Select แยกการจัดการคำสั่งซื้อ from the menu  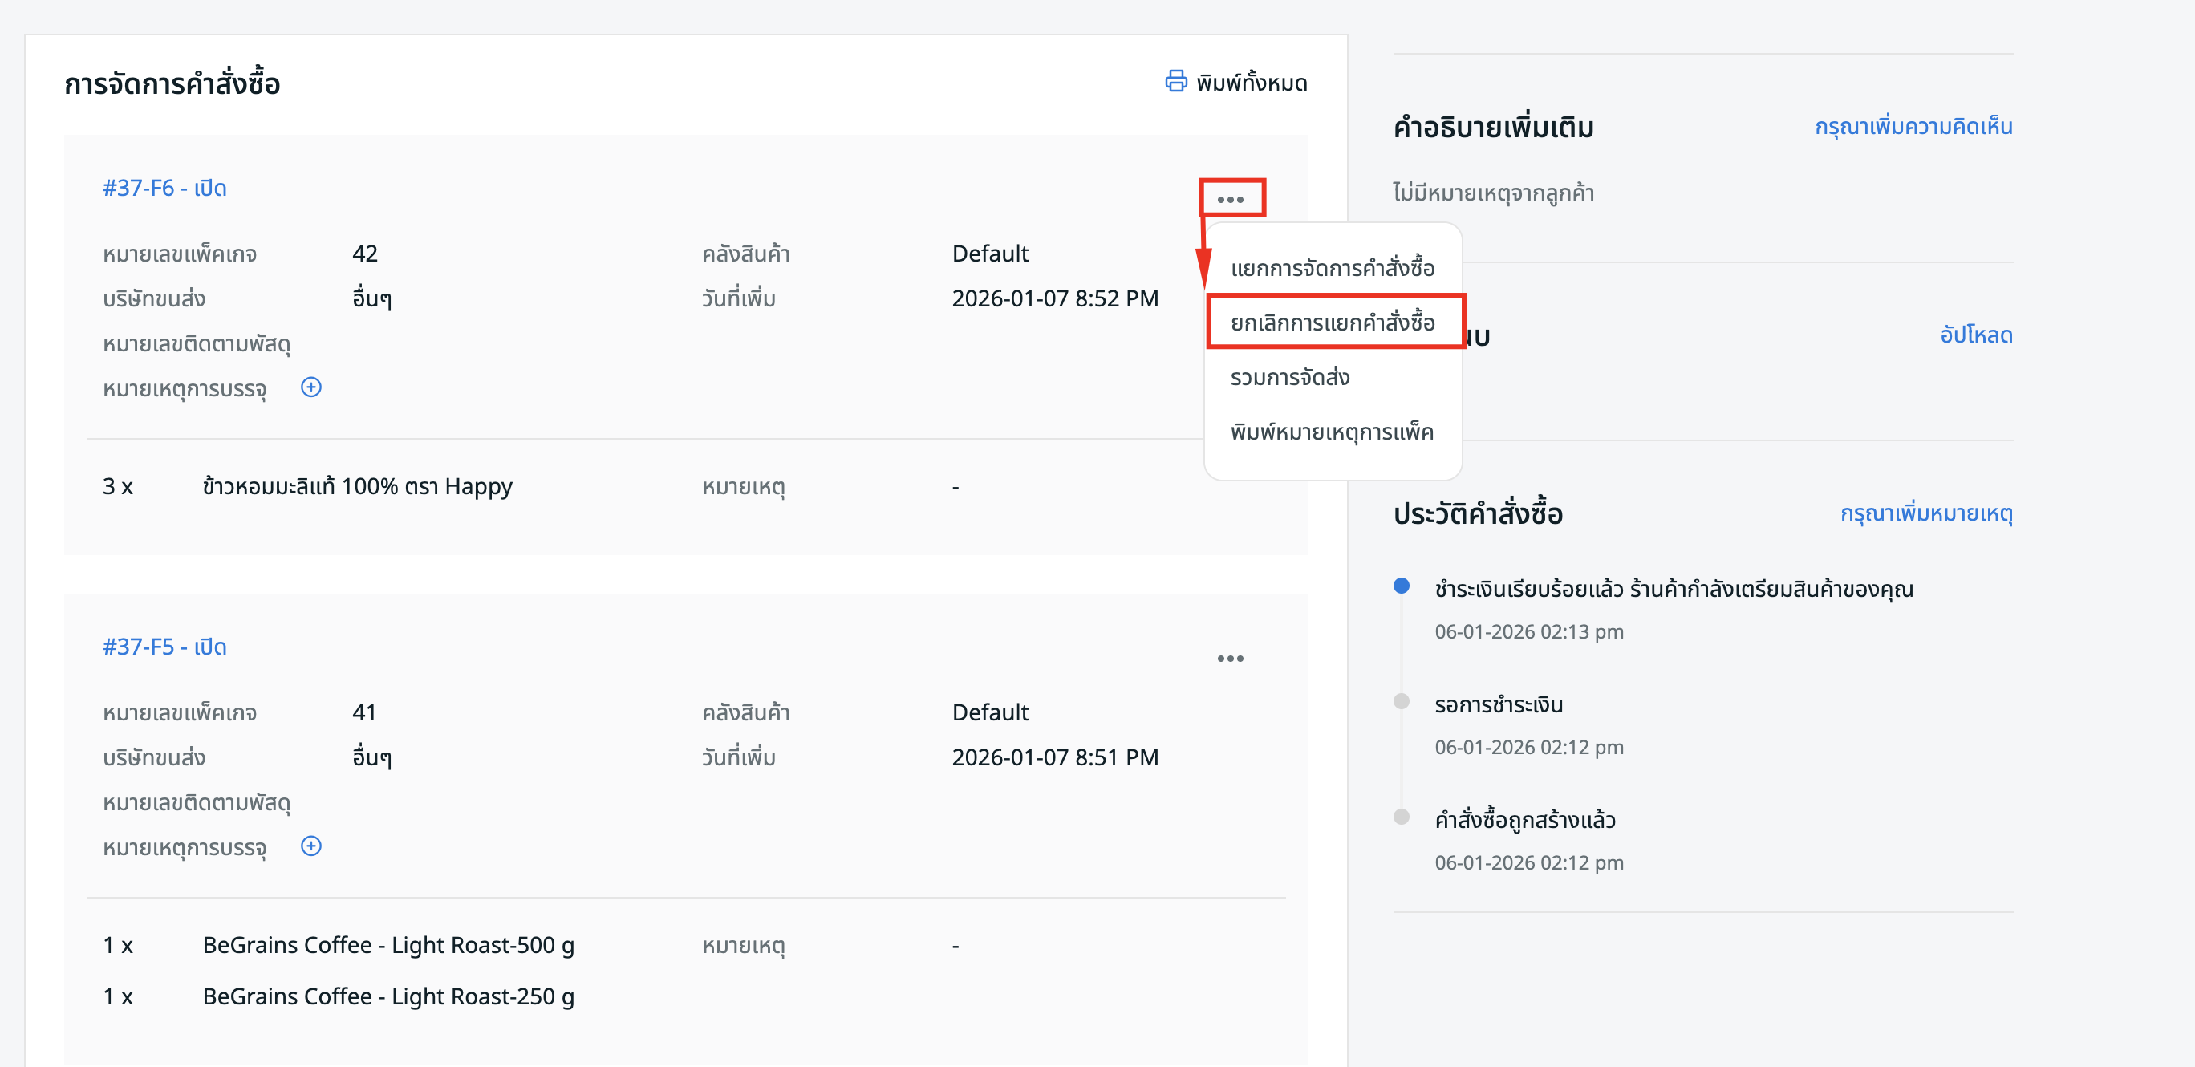point(1332,269)
